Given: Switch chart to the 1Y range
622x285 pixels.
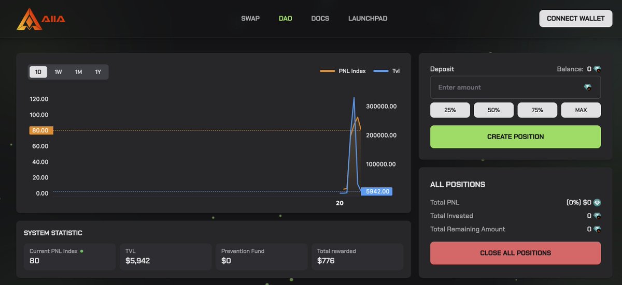Looking at the screenshot, I should [98, 72].
